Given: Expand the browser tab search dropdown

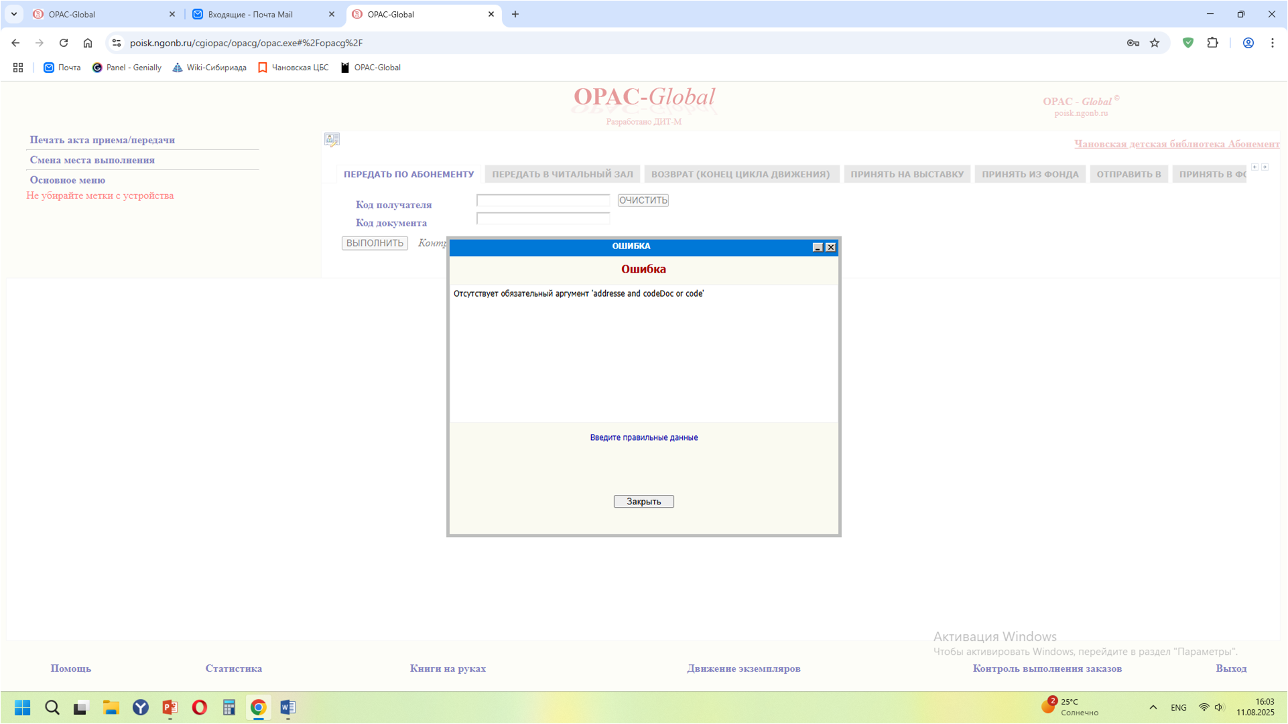Looking at the screenshot, I should point(14,14).
